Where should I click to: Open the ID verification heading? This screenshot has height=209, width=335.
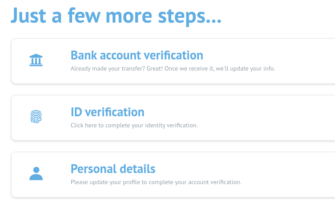[107, 112]
